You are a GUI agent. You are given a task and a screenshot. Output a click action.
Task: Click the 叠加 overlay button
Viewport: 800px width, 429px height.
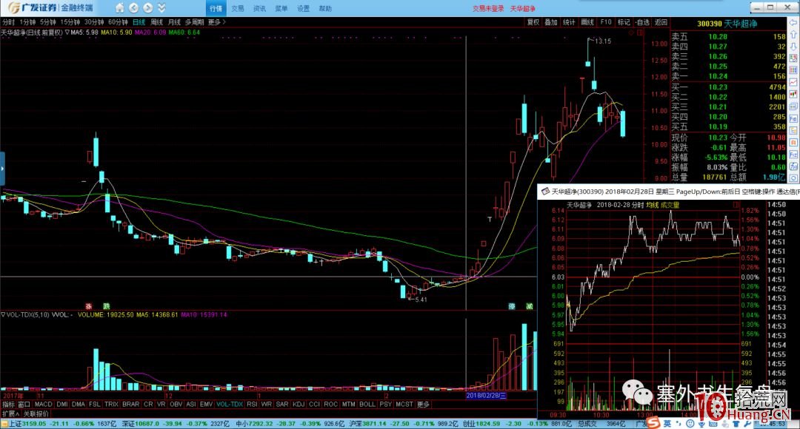[x=551, y=22]
